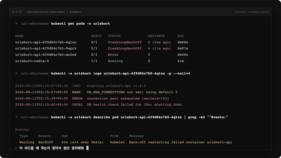Click the NAME column header
Viewport: 281px width, 158px height.
click(x=19, y=36)
